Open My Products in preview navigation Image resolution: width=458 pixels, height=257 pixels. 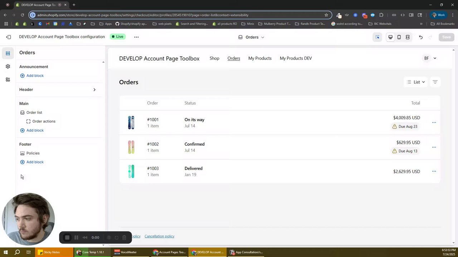coord(260,58)
